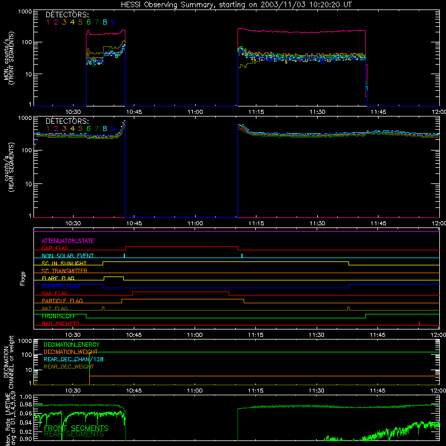Click the MON. counts/s (FRONT SEGMENTS) axis label
This screenshot has width=446, height=446.
pos(9,58)
